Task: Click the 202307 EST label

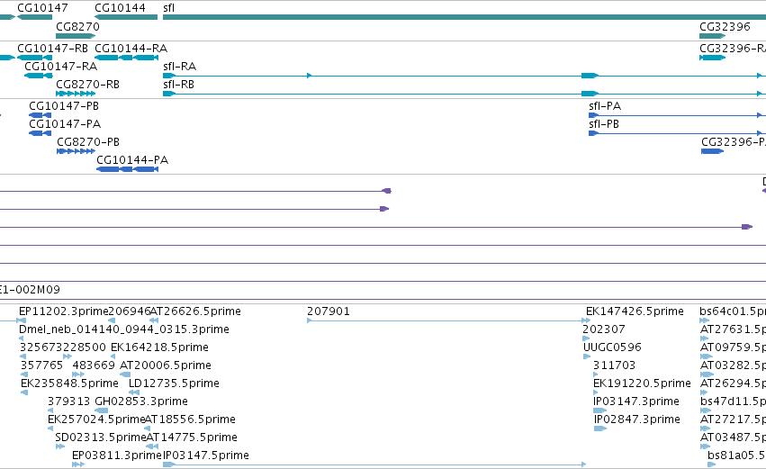Action: (x=603, y=329)
